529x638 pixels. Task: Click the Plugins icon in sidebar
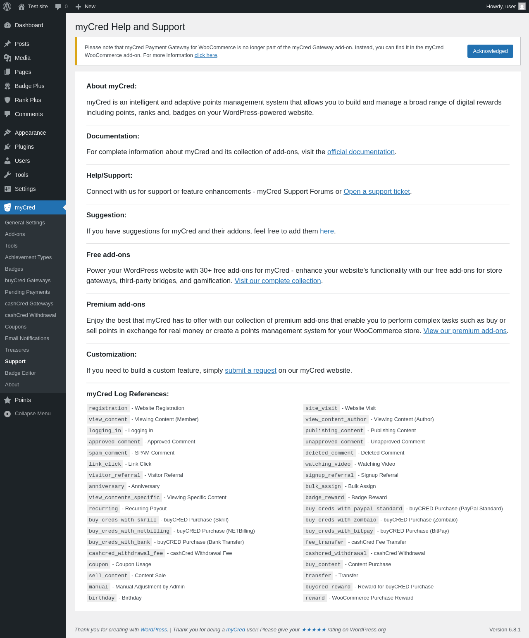[x=7, y=147]
